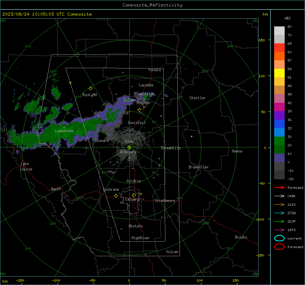
Task: Click the Olds city label
Action: tap(129, 141)
